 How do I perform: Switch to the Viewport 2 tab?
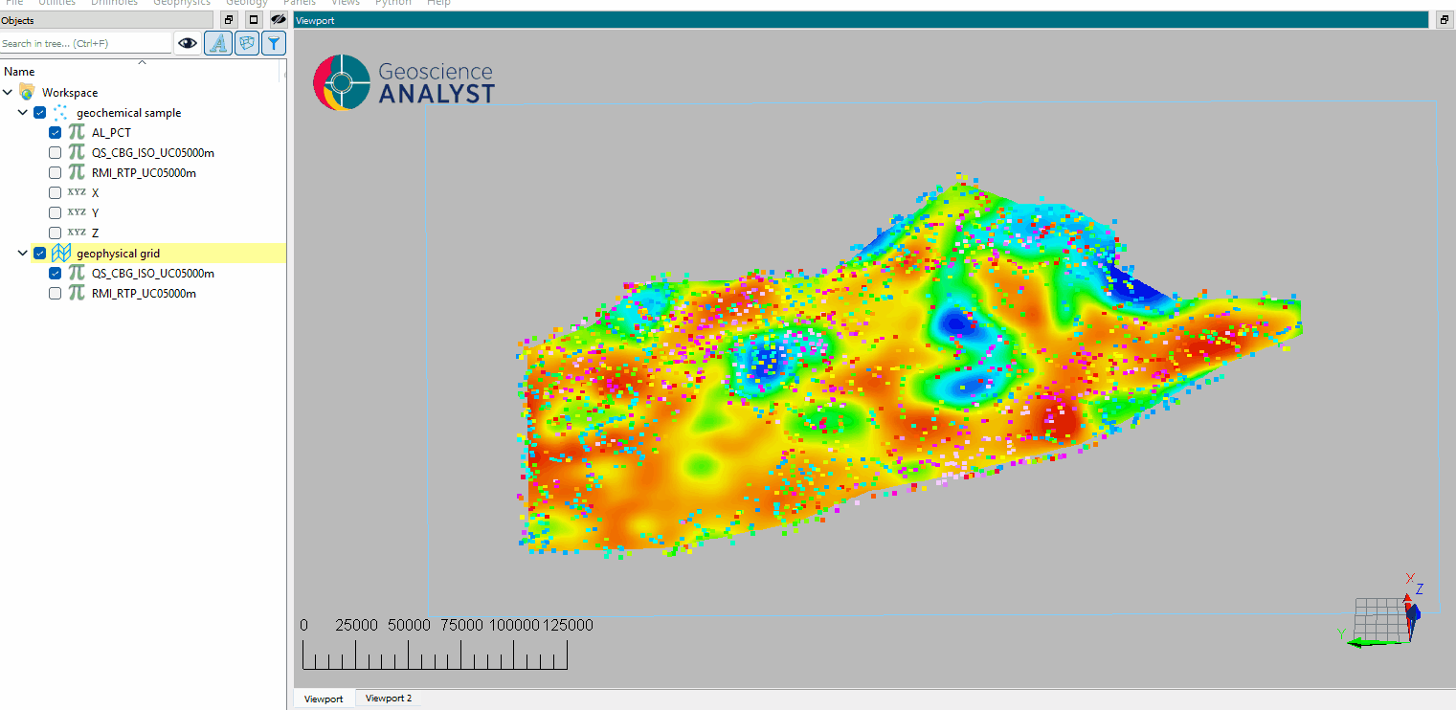pos(388,699)
